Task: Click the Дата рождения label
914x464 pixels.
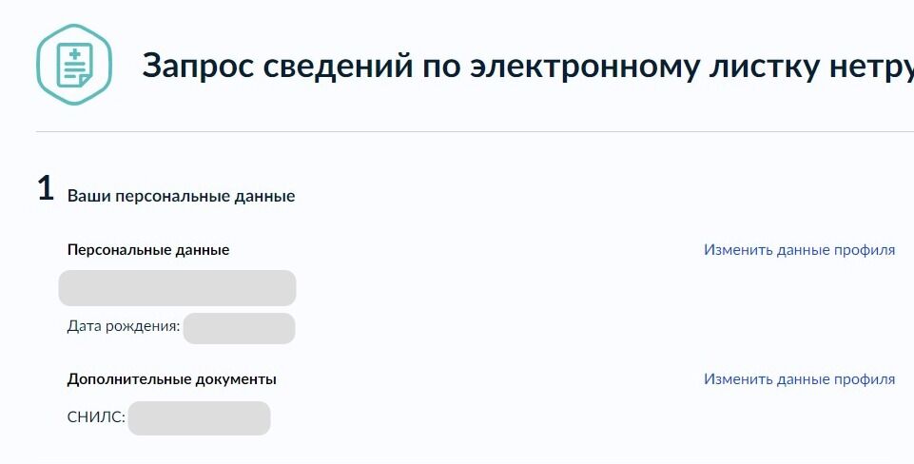Action: coord(124,326)
